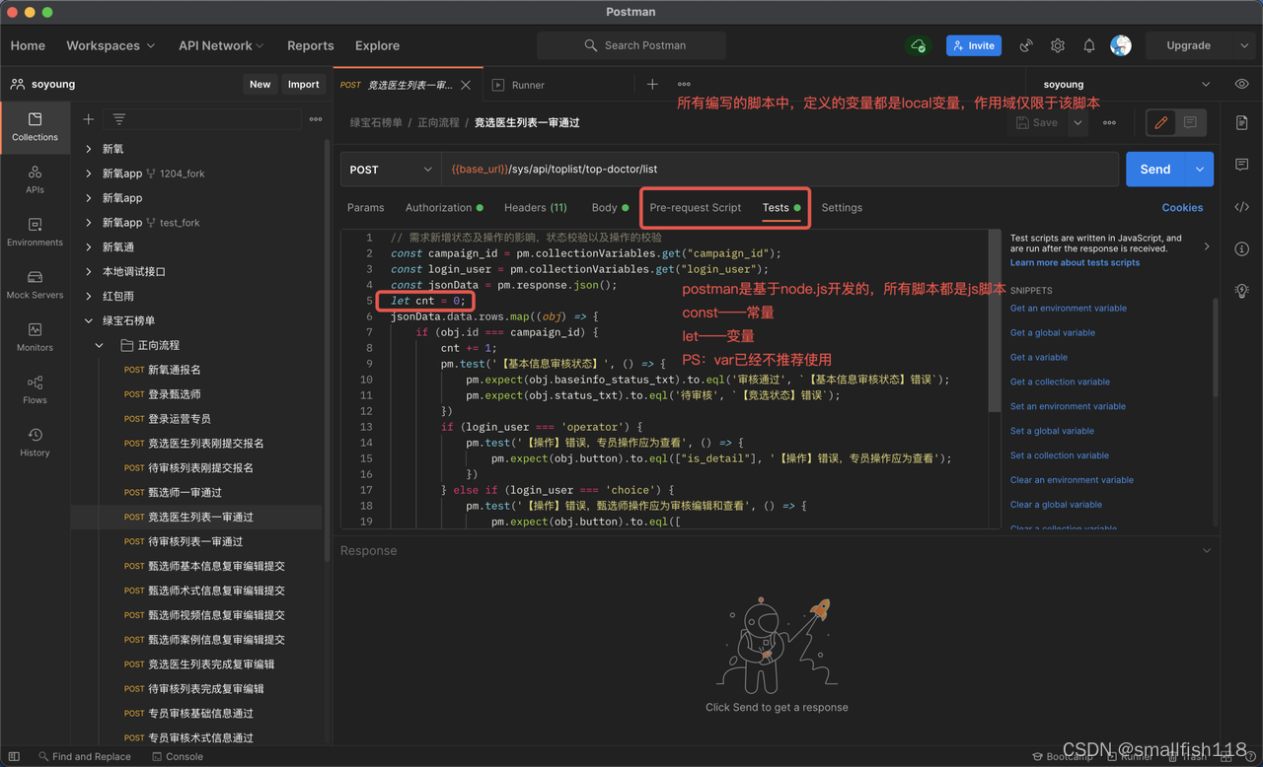The image size is (1263, 767).
Task: Open the History sidebar panel
Action: pos(35,442)
